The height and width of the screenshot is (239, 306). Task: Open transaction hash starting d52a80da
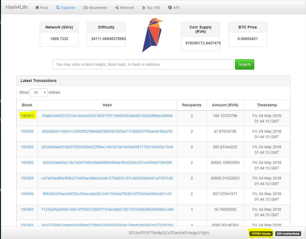[107, 147]
